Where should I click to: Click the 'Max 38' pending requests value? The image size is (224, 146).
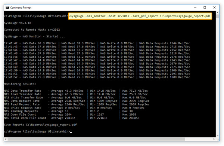pyautogui.click(x=127, y=111)
